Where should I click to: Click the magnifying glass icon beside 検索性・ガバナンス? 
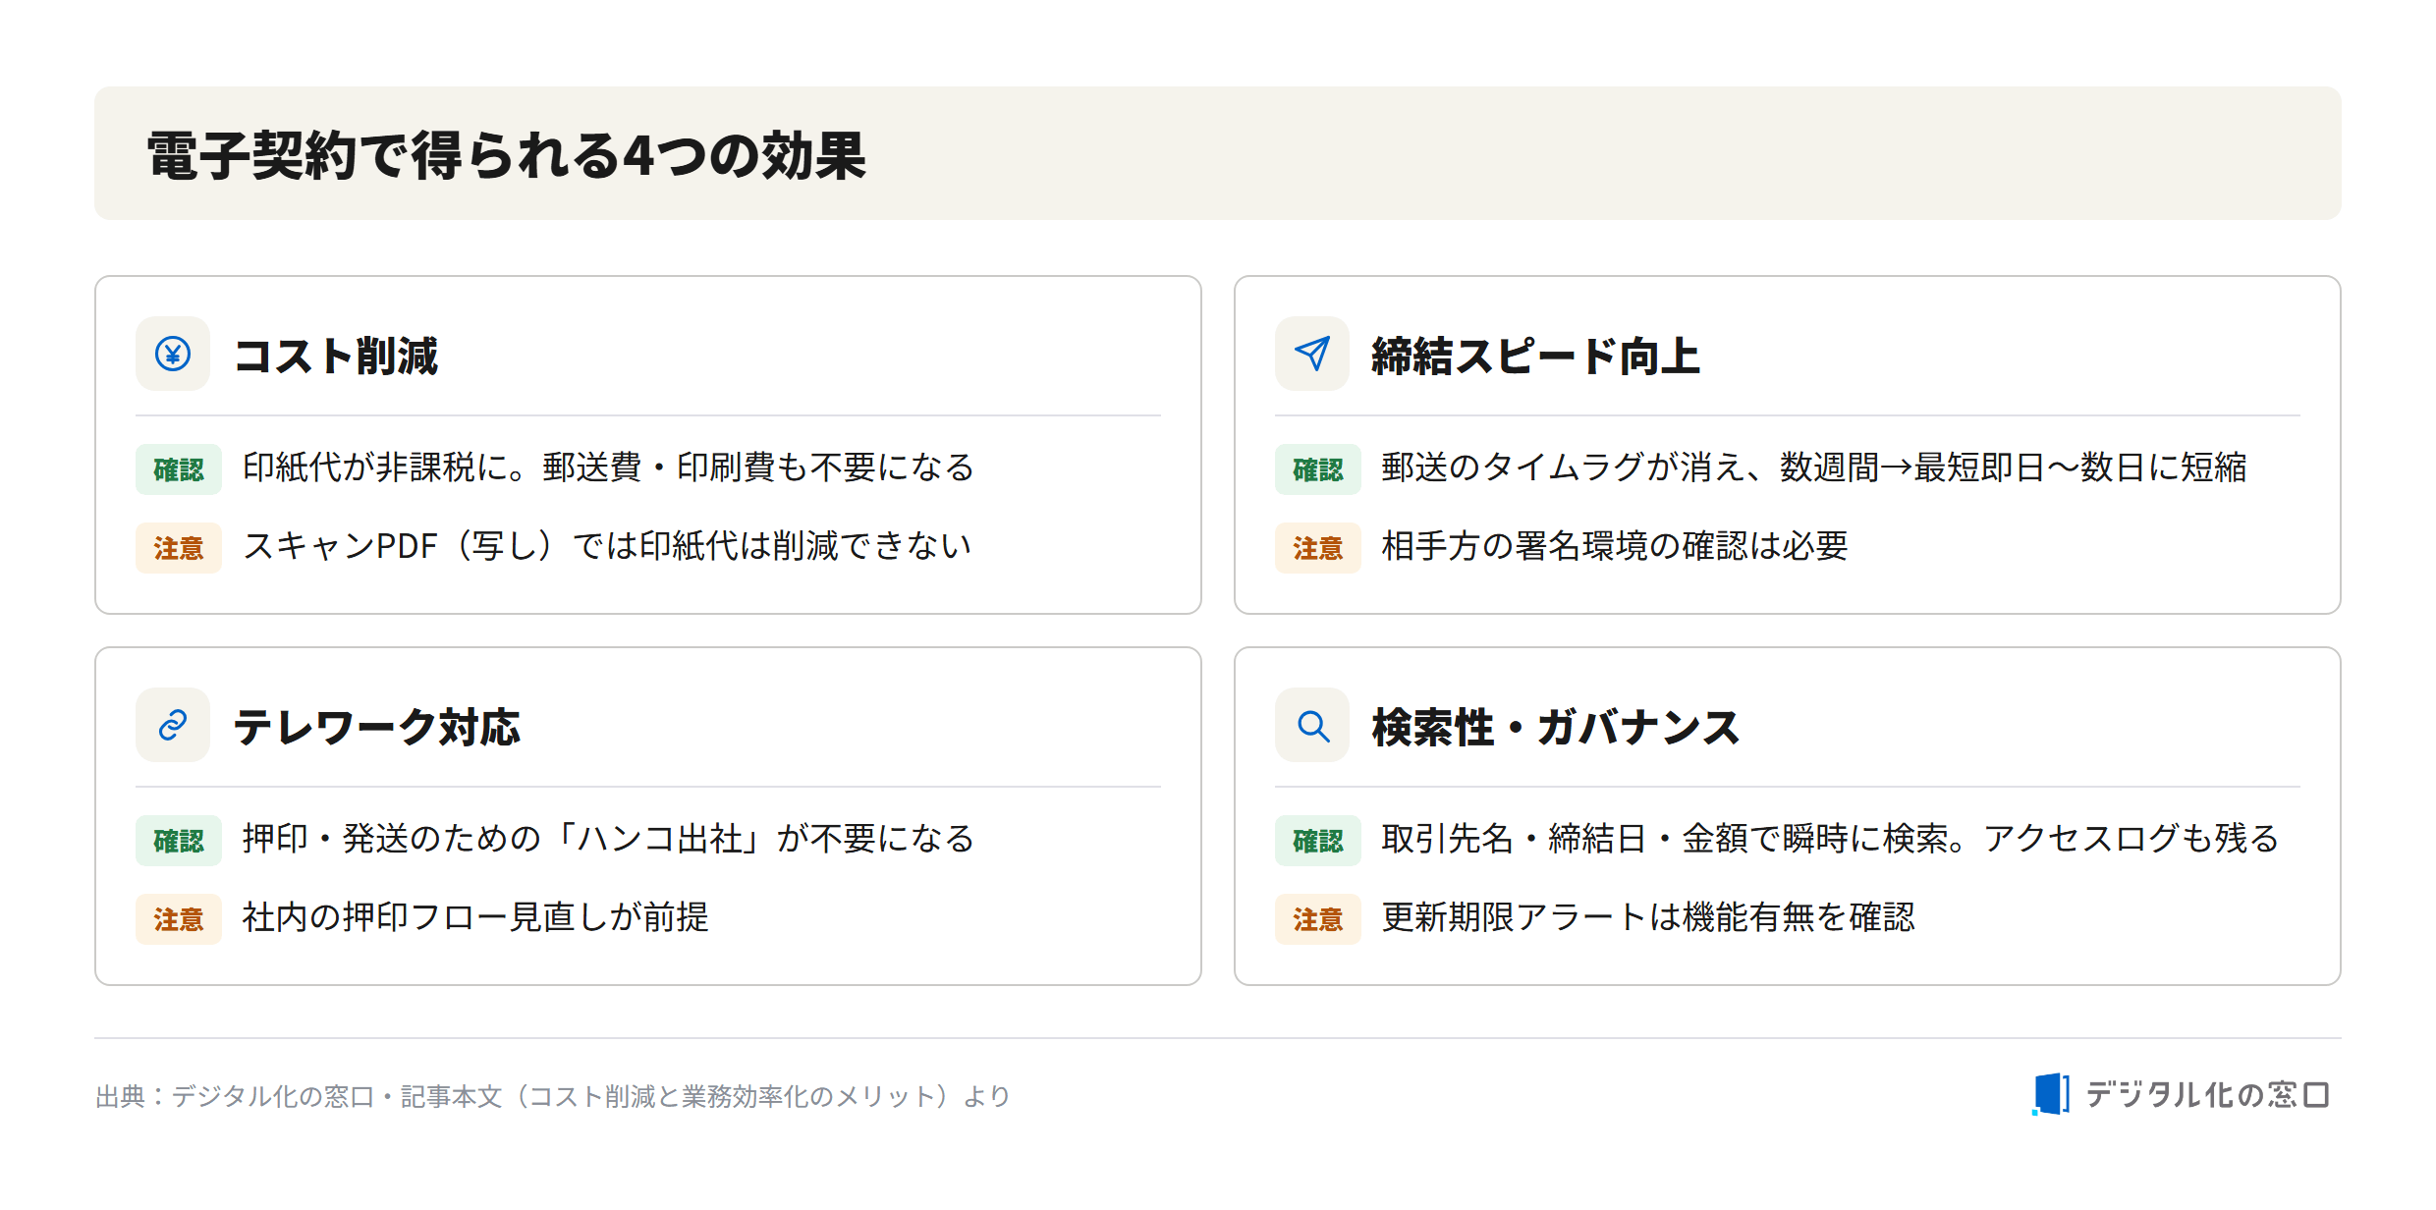pos(1312,725)
